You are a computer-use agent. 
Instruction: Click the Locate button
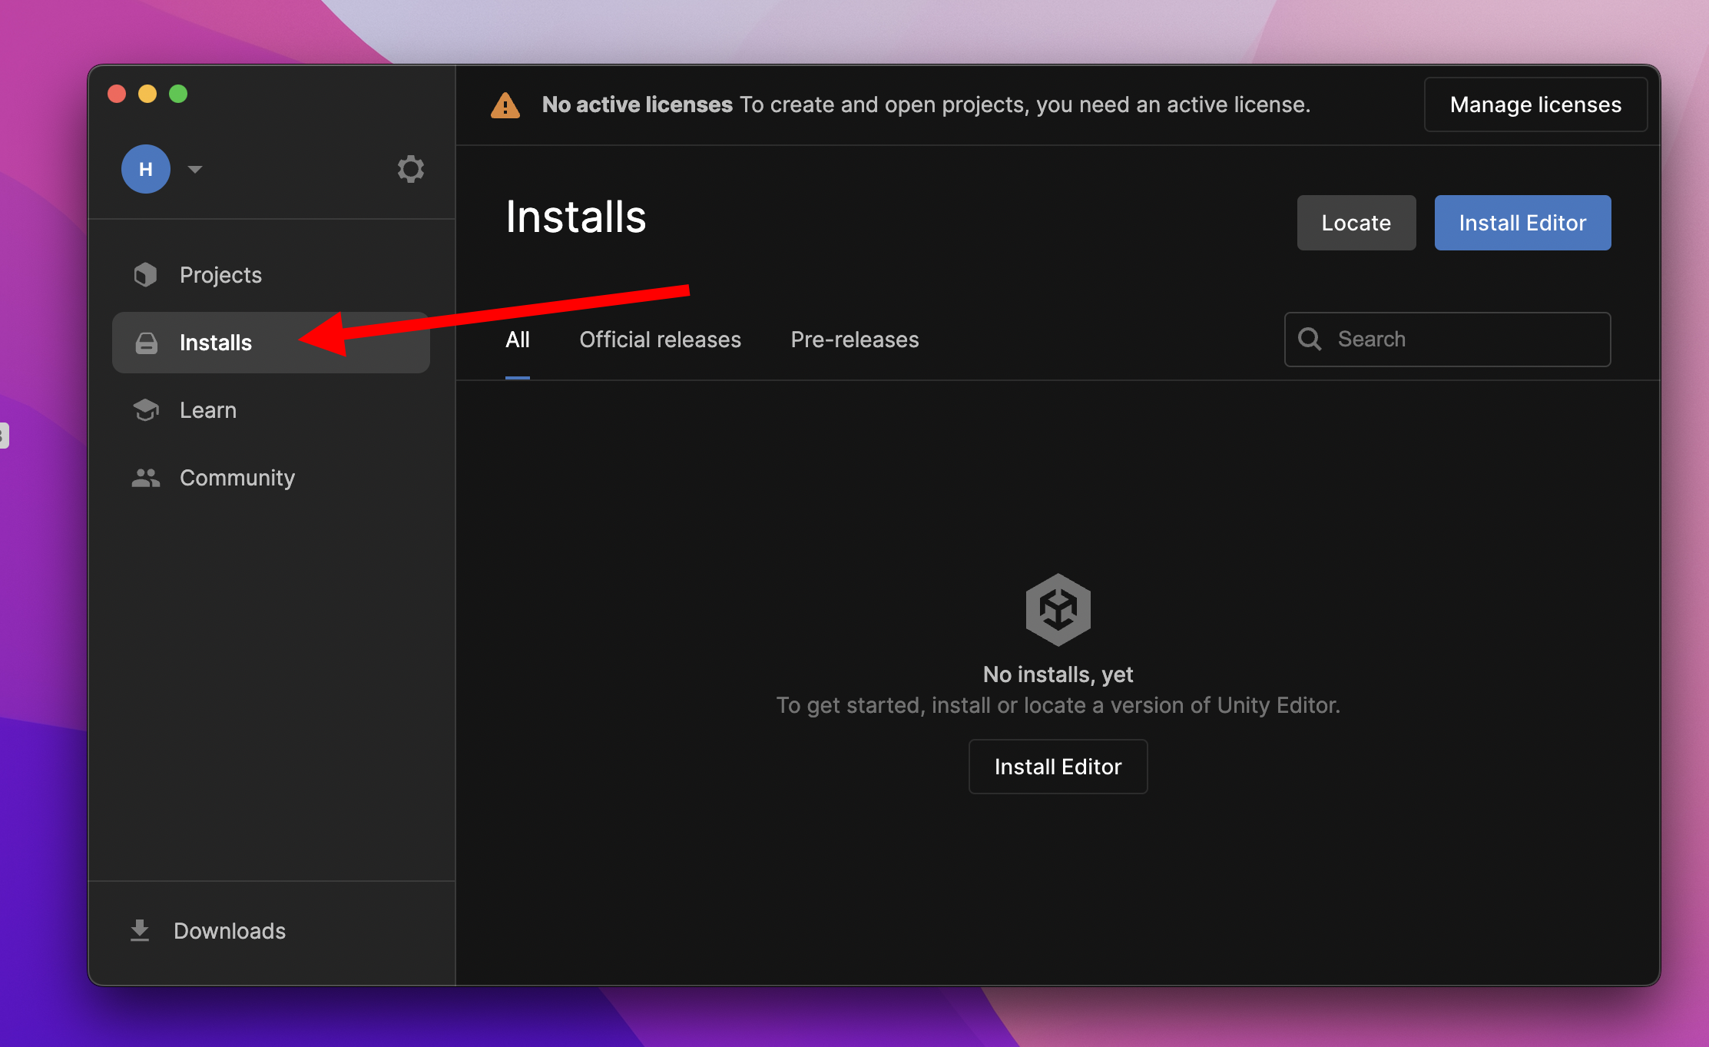[1356, 223]
